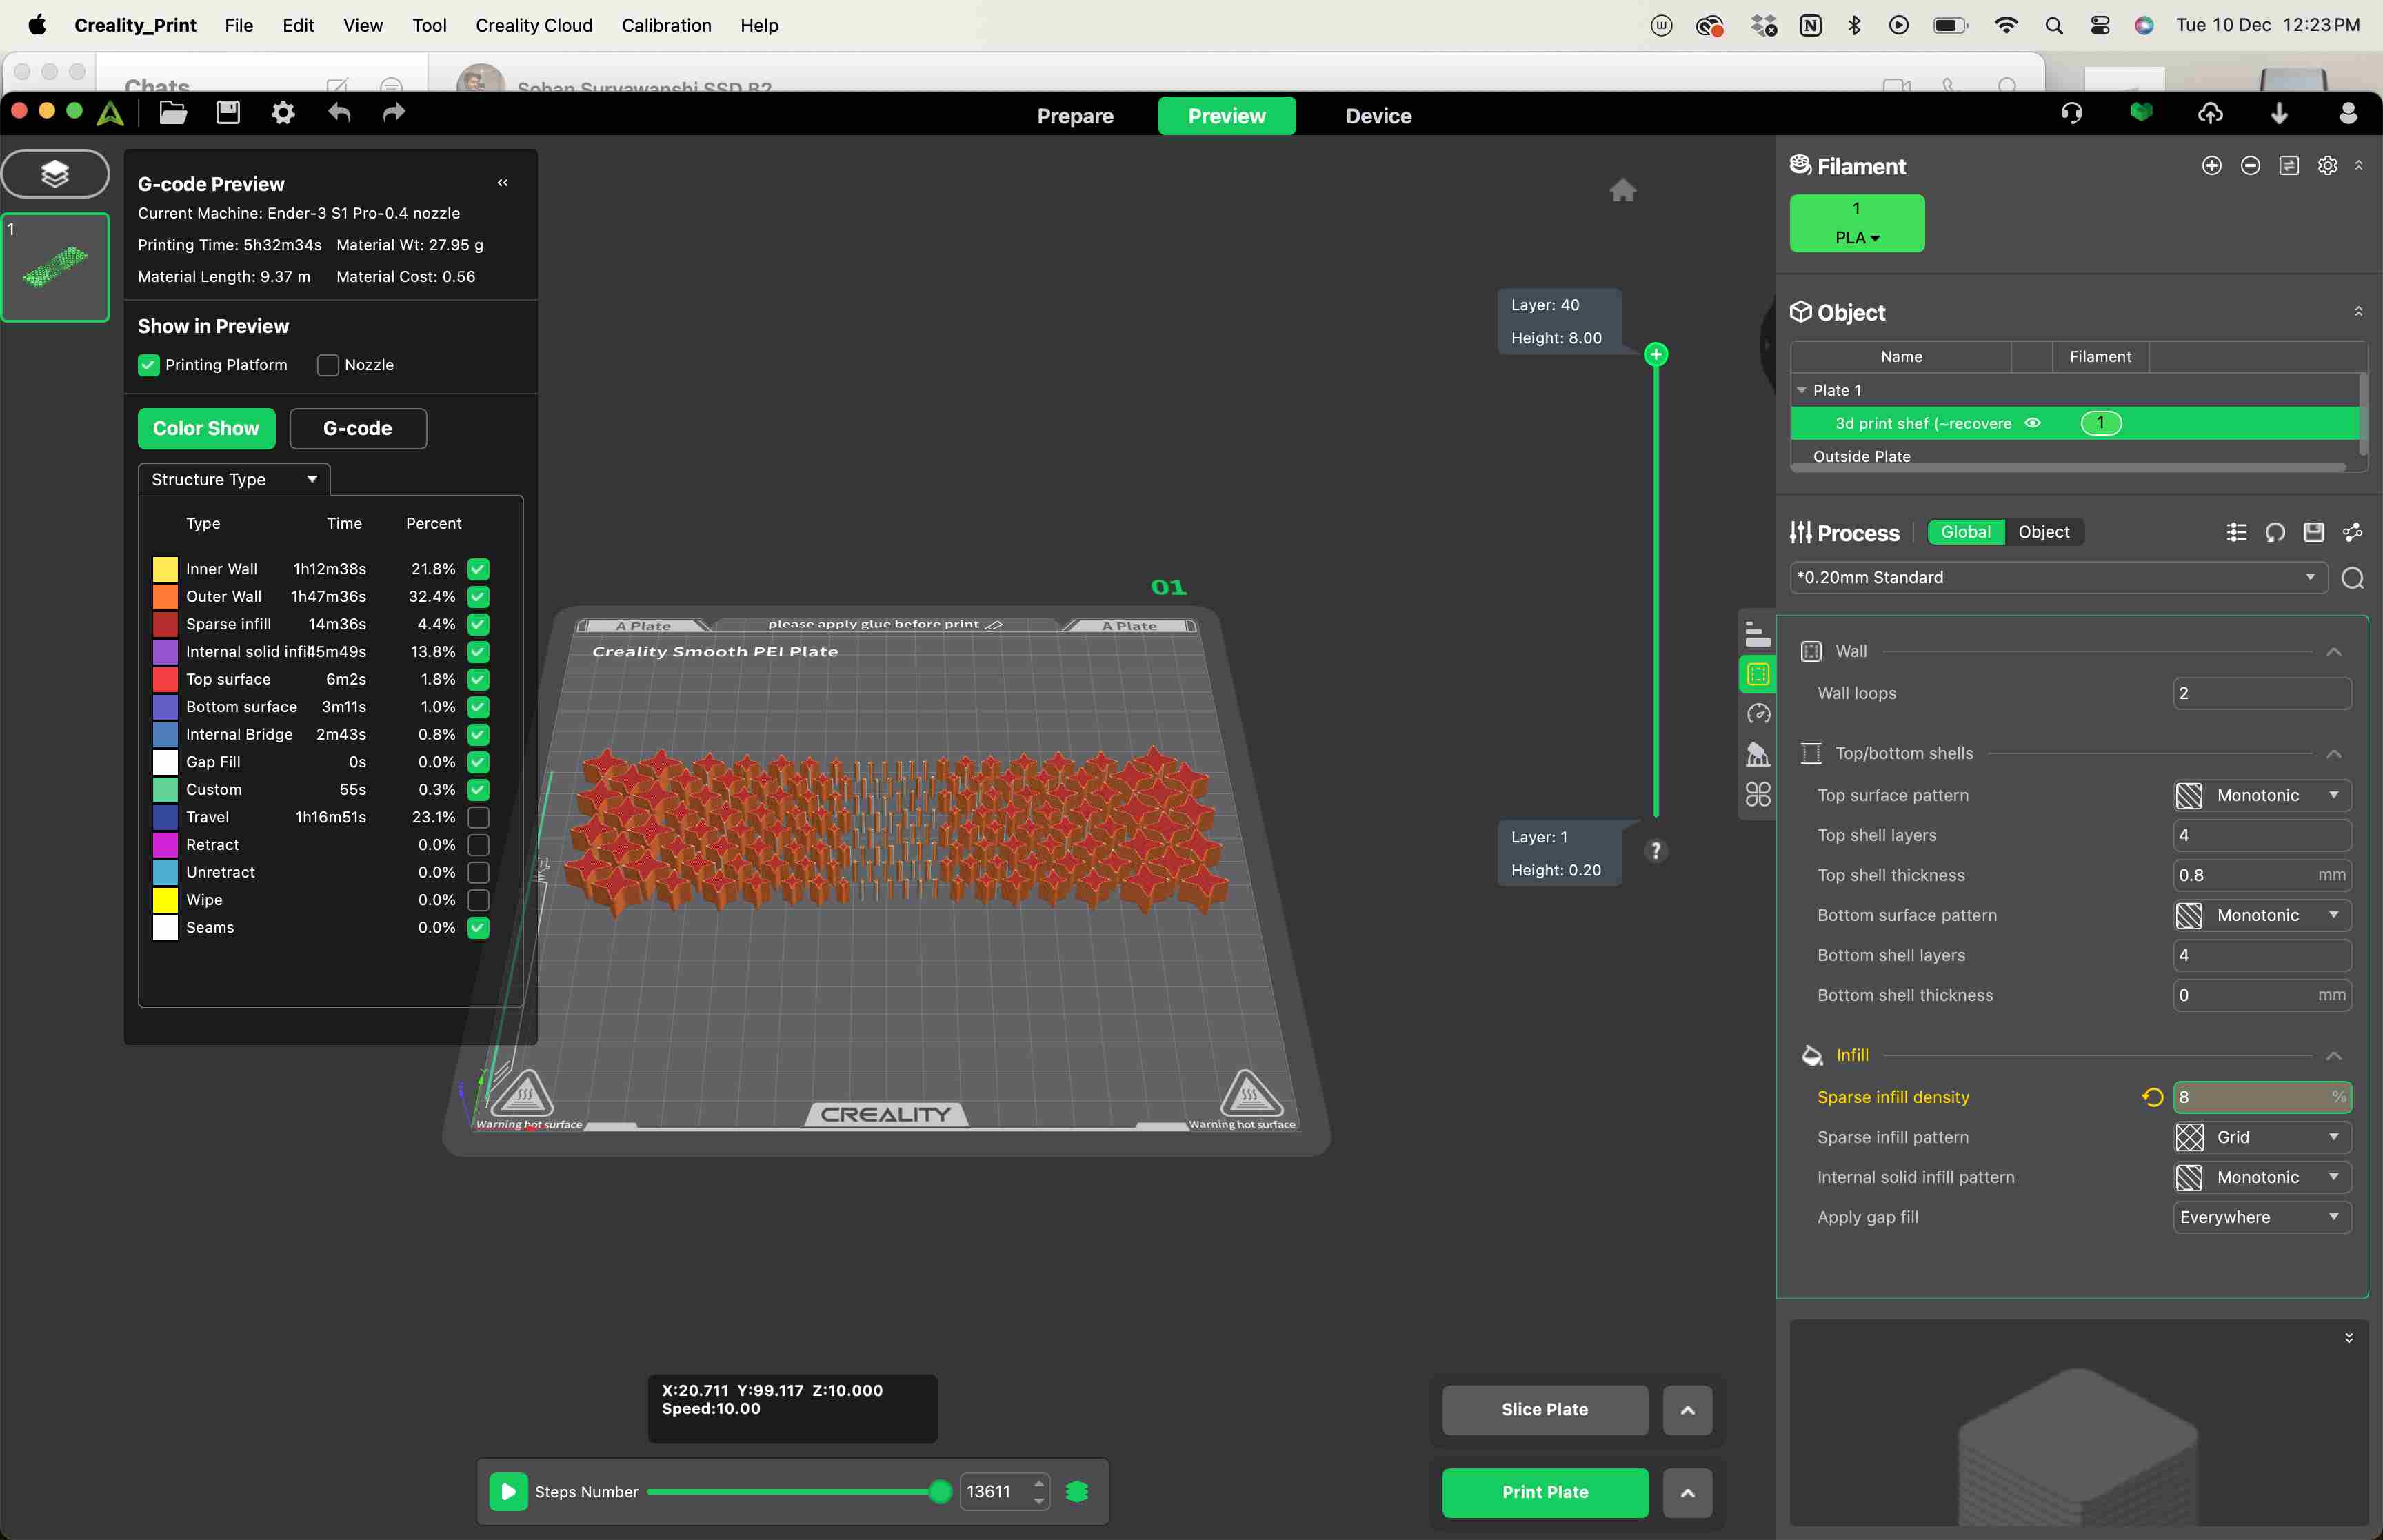Open the Support settings sidebar icon
This screenshot has width=2383, height=1540.
click(1758, 754)
